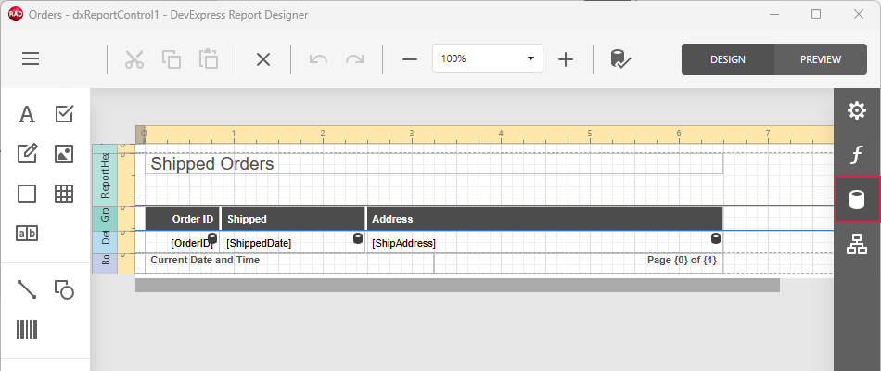881x371 pixels.
Task: Select the Rich Text control tool
Action: coord(27,153)
